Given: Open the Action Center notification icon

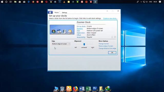Looking at the screenshot, I should [x=160, y=2].
